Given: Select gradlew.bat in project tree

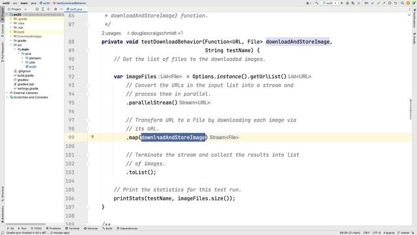Looking at the screenshot, I should tap(23, 84).
